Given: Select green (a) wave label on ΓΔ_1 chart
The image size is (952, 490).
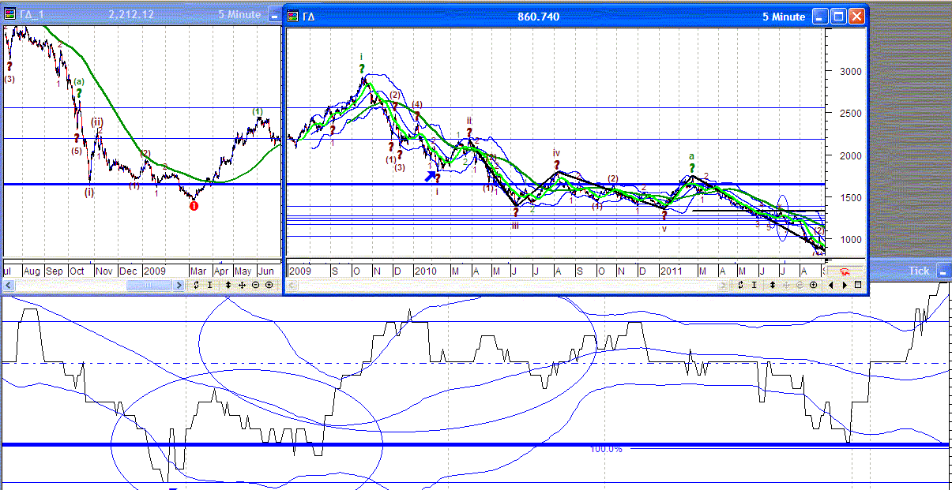Looking at the screenshot, I should (79, 81).
